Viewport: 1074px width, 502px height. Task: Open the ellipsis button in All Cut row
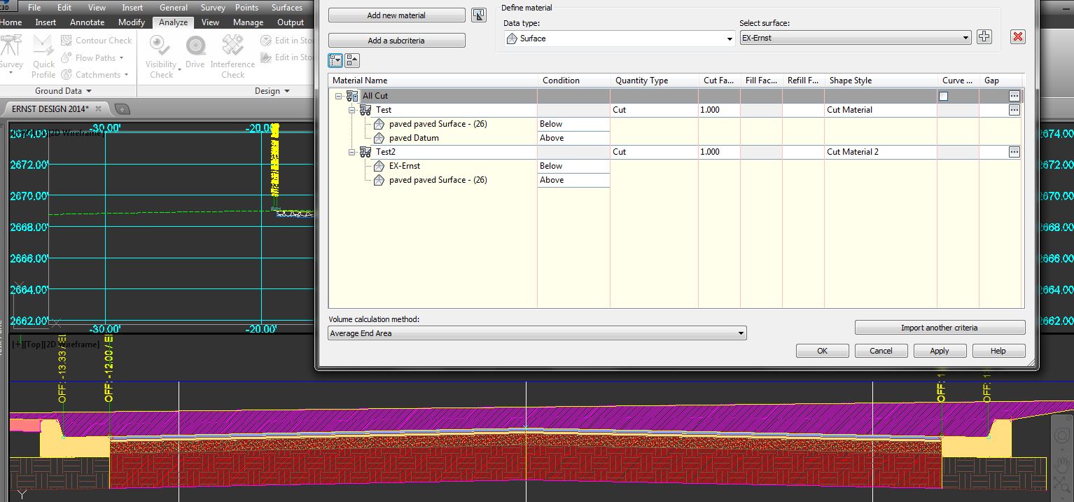click(x=1014, y=96)
